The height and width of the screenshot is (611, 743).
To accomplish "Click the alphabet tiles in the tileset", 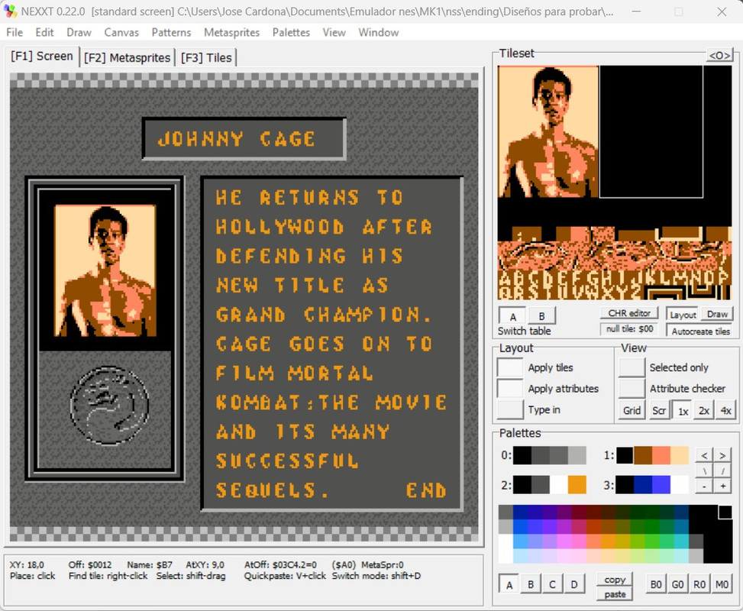I will click(614, 286).
